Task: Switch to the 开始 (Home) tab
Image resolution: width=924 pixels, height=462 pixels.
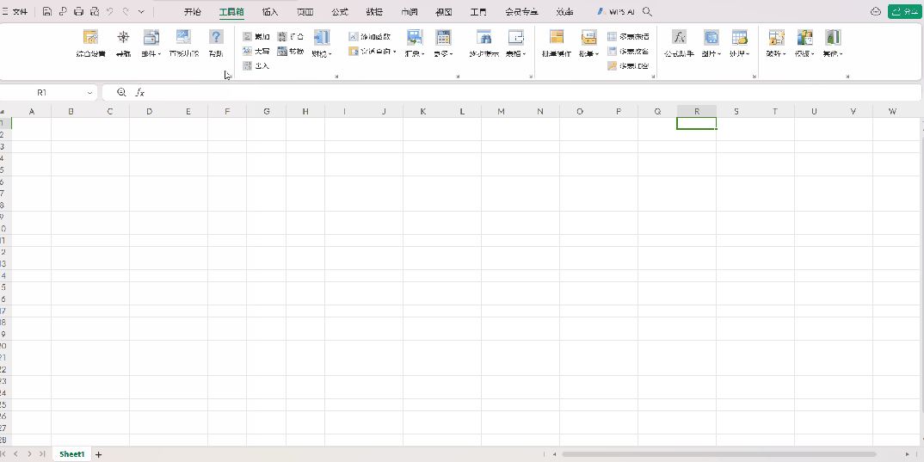Action: coord(192,12)
